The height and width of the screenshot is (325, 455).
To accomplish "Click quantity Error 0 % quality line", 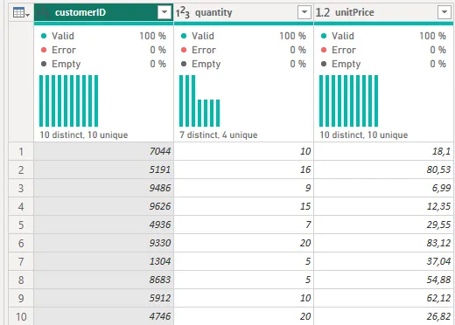I will point(243,50).
